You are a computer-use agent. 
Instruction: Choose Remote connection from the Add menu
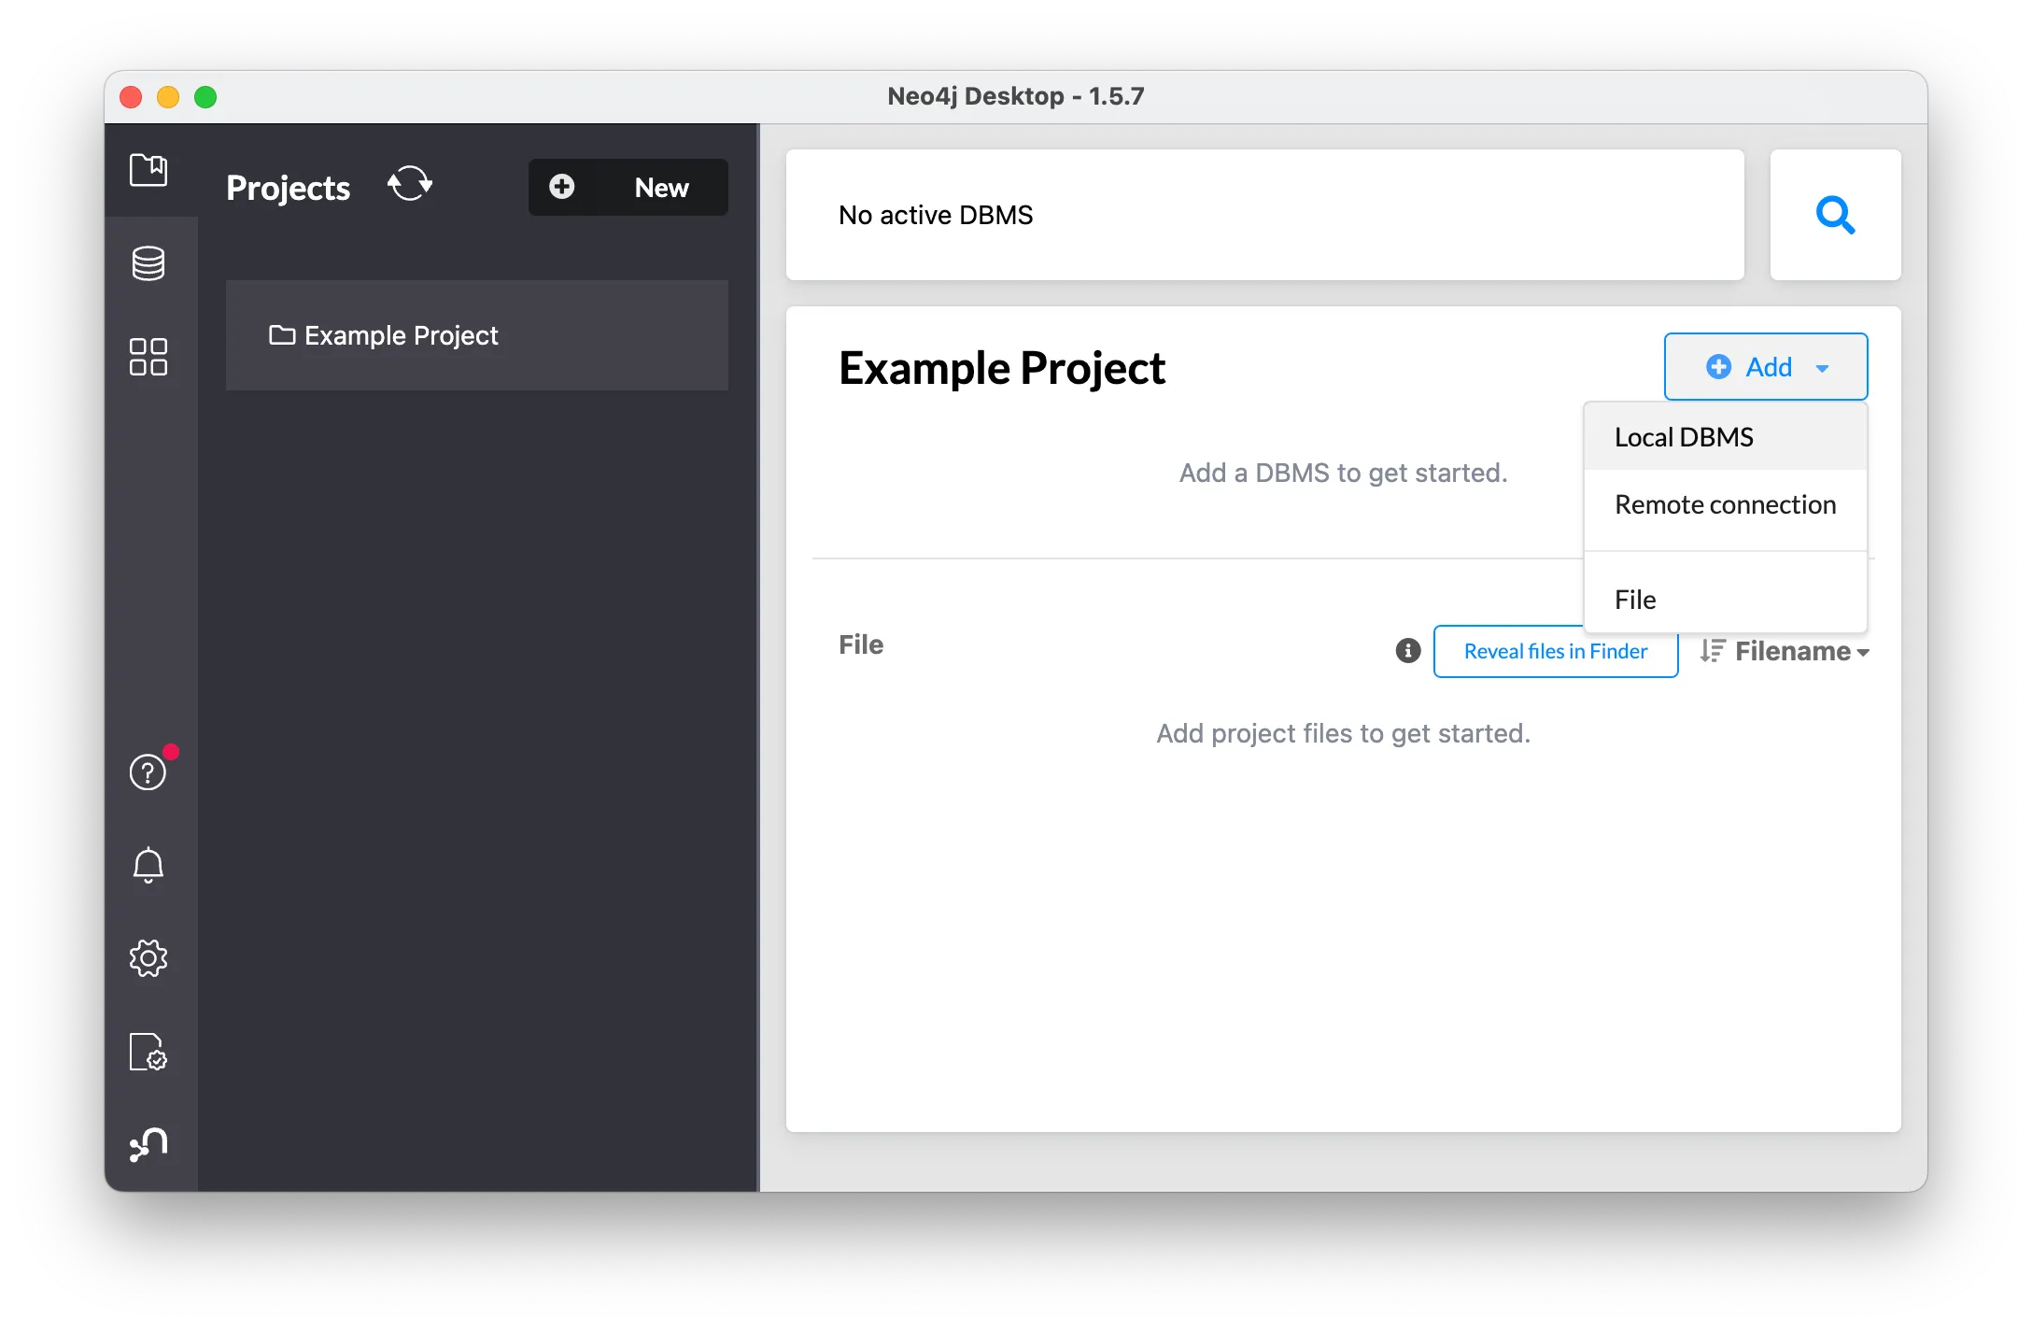pyautogui.click(x=1726, y=504)
